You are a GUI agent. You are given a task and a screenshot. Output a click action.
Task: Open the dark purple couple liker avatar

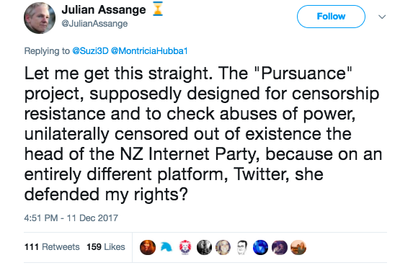pos(280,247)
